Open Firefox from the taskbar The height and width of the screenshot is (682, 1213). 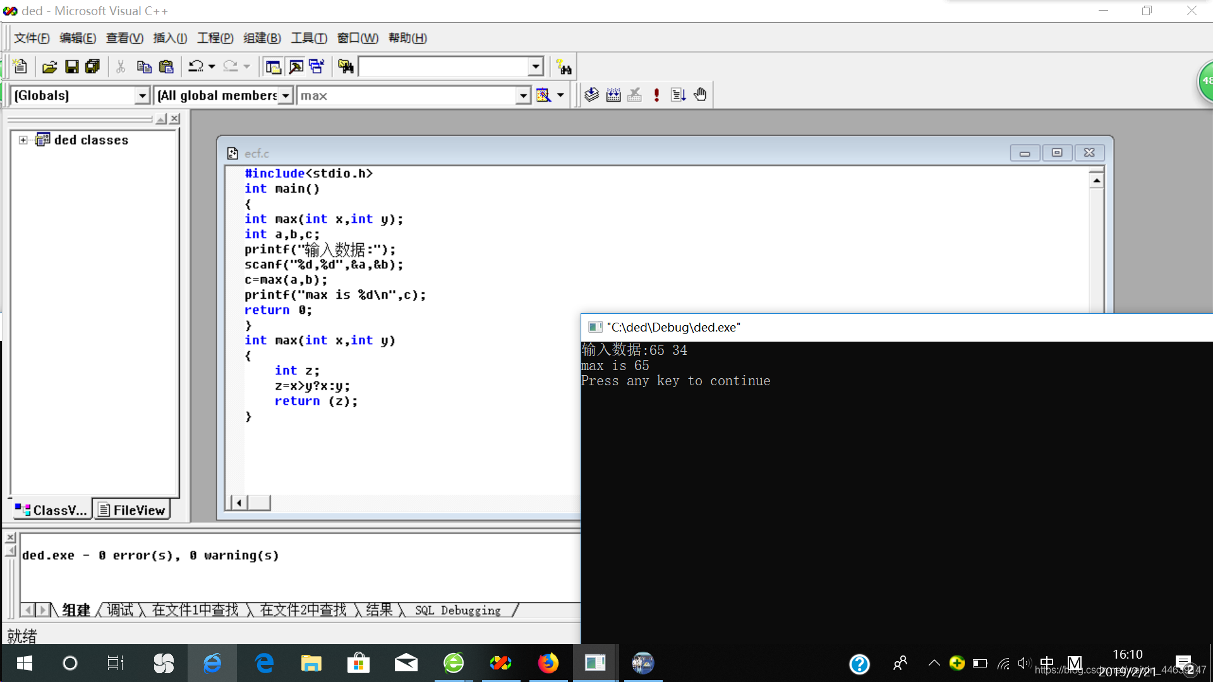click(x=548, y=663)
